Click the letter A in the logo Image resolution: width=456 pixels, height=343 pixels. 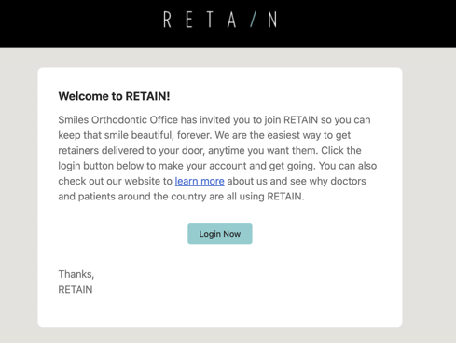(x=231, y=20)
